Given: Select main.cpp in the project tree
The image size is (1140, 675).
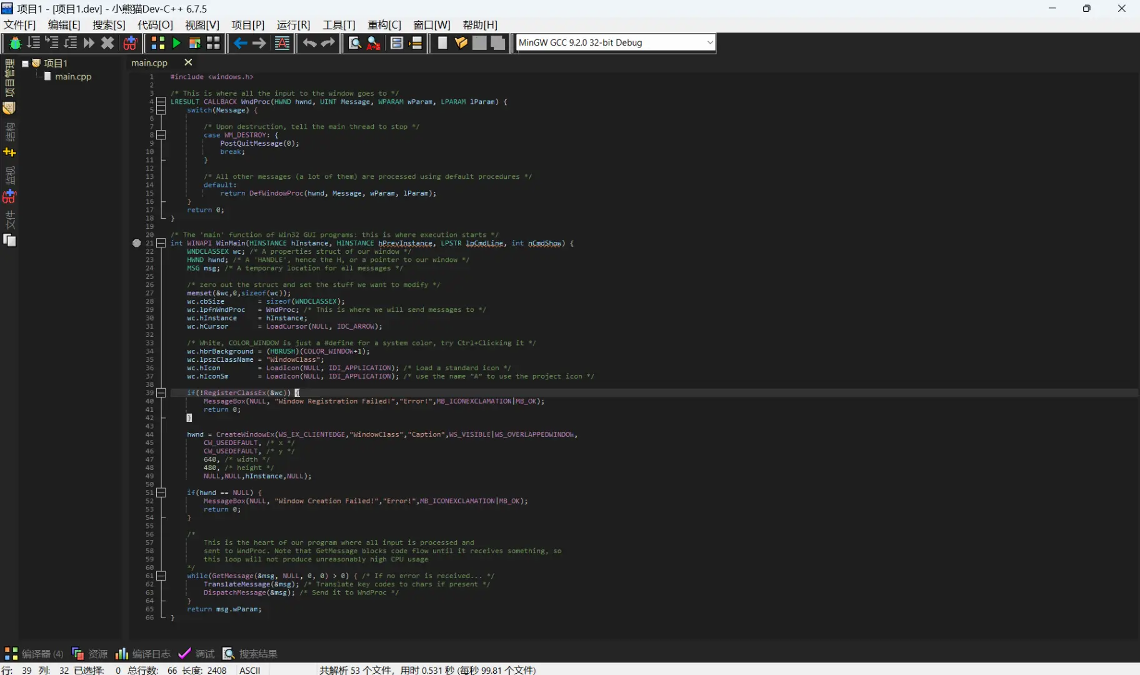Looking at the screenshot, I should (x=73, y=76).
